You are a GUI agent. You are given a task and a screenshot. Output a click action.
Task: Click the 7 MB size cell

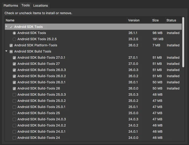[x=156, y=45]
